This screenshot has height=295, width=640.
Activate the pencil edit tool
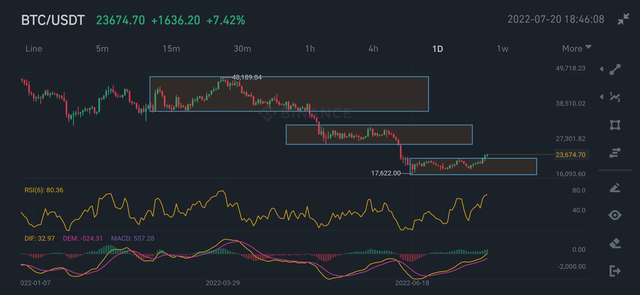pyautogui.click(x=615, y=188)
